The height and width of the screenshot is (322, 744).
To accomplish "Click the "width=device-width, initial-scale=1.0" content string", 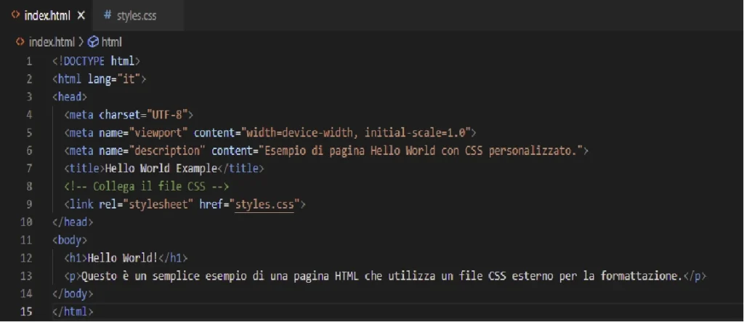I will point(356,133).
